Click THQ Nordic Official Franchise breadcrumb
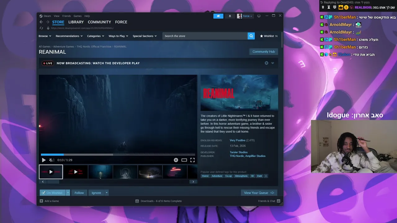Viewport: 397px width, 223px height. point(94,46)
